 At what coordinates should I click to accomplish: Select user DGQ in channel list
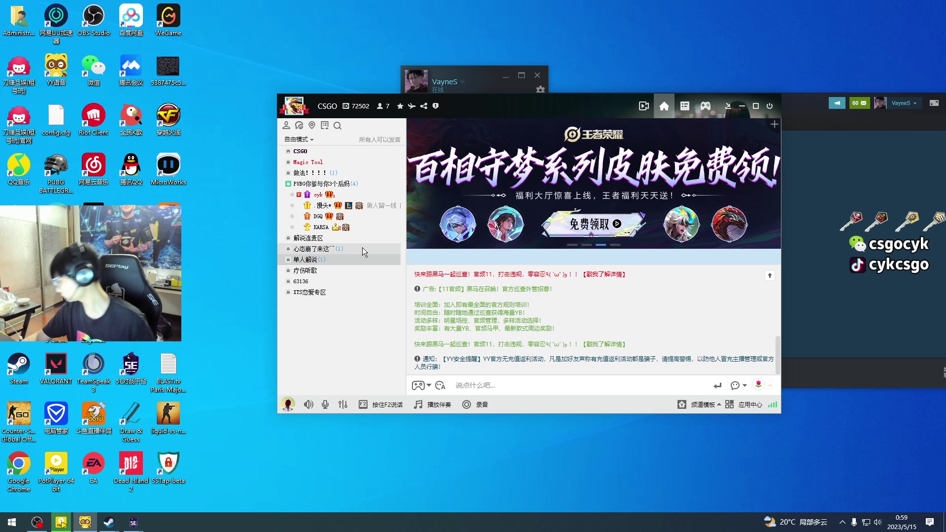(x=318, y=216)
